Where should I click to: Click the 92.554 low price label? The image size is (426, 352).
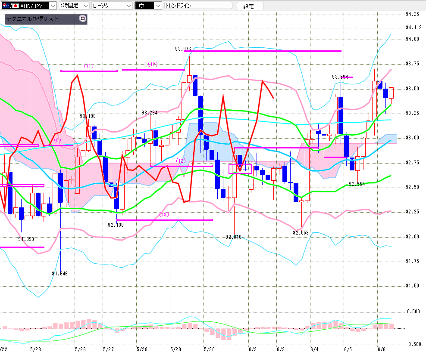point(357,184)
